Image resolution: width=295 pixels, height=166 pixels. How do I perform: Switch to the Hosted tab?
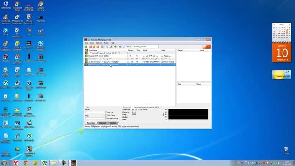pos(113,123)
